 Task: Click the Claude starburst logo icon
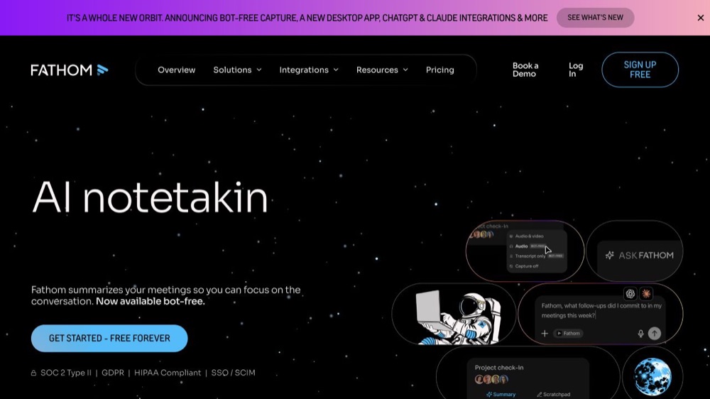646,293
